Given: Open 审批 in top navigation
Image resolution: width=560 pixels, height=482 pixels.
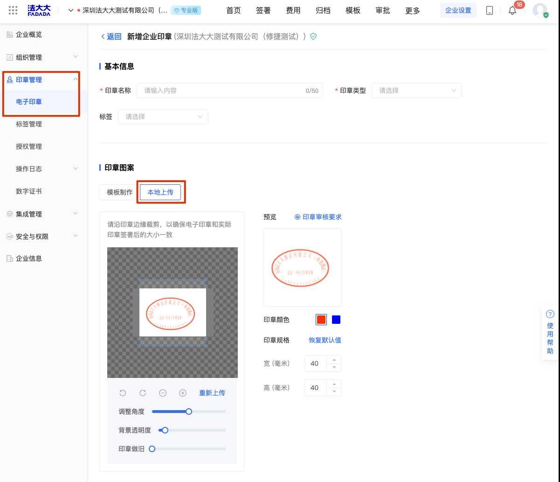Looking at the screenshot, I should pos(383,10).
